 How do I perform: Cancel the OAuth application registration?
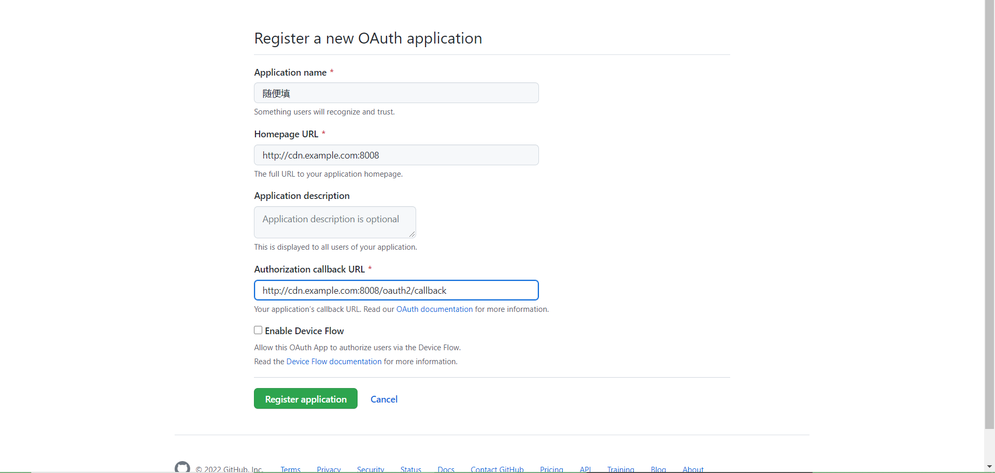click(x=384, y=399)
